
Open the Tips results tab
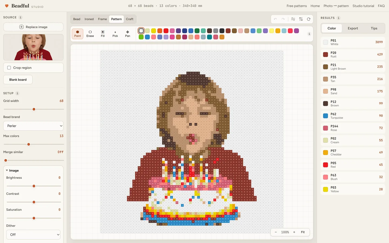tap(374, 28)
